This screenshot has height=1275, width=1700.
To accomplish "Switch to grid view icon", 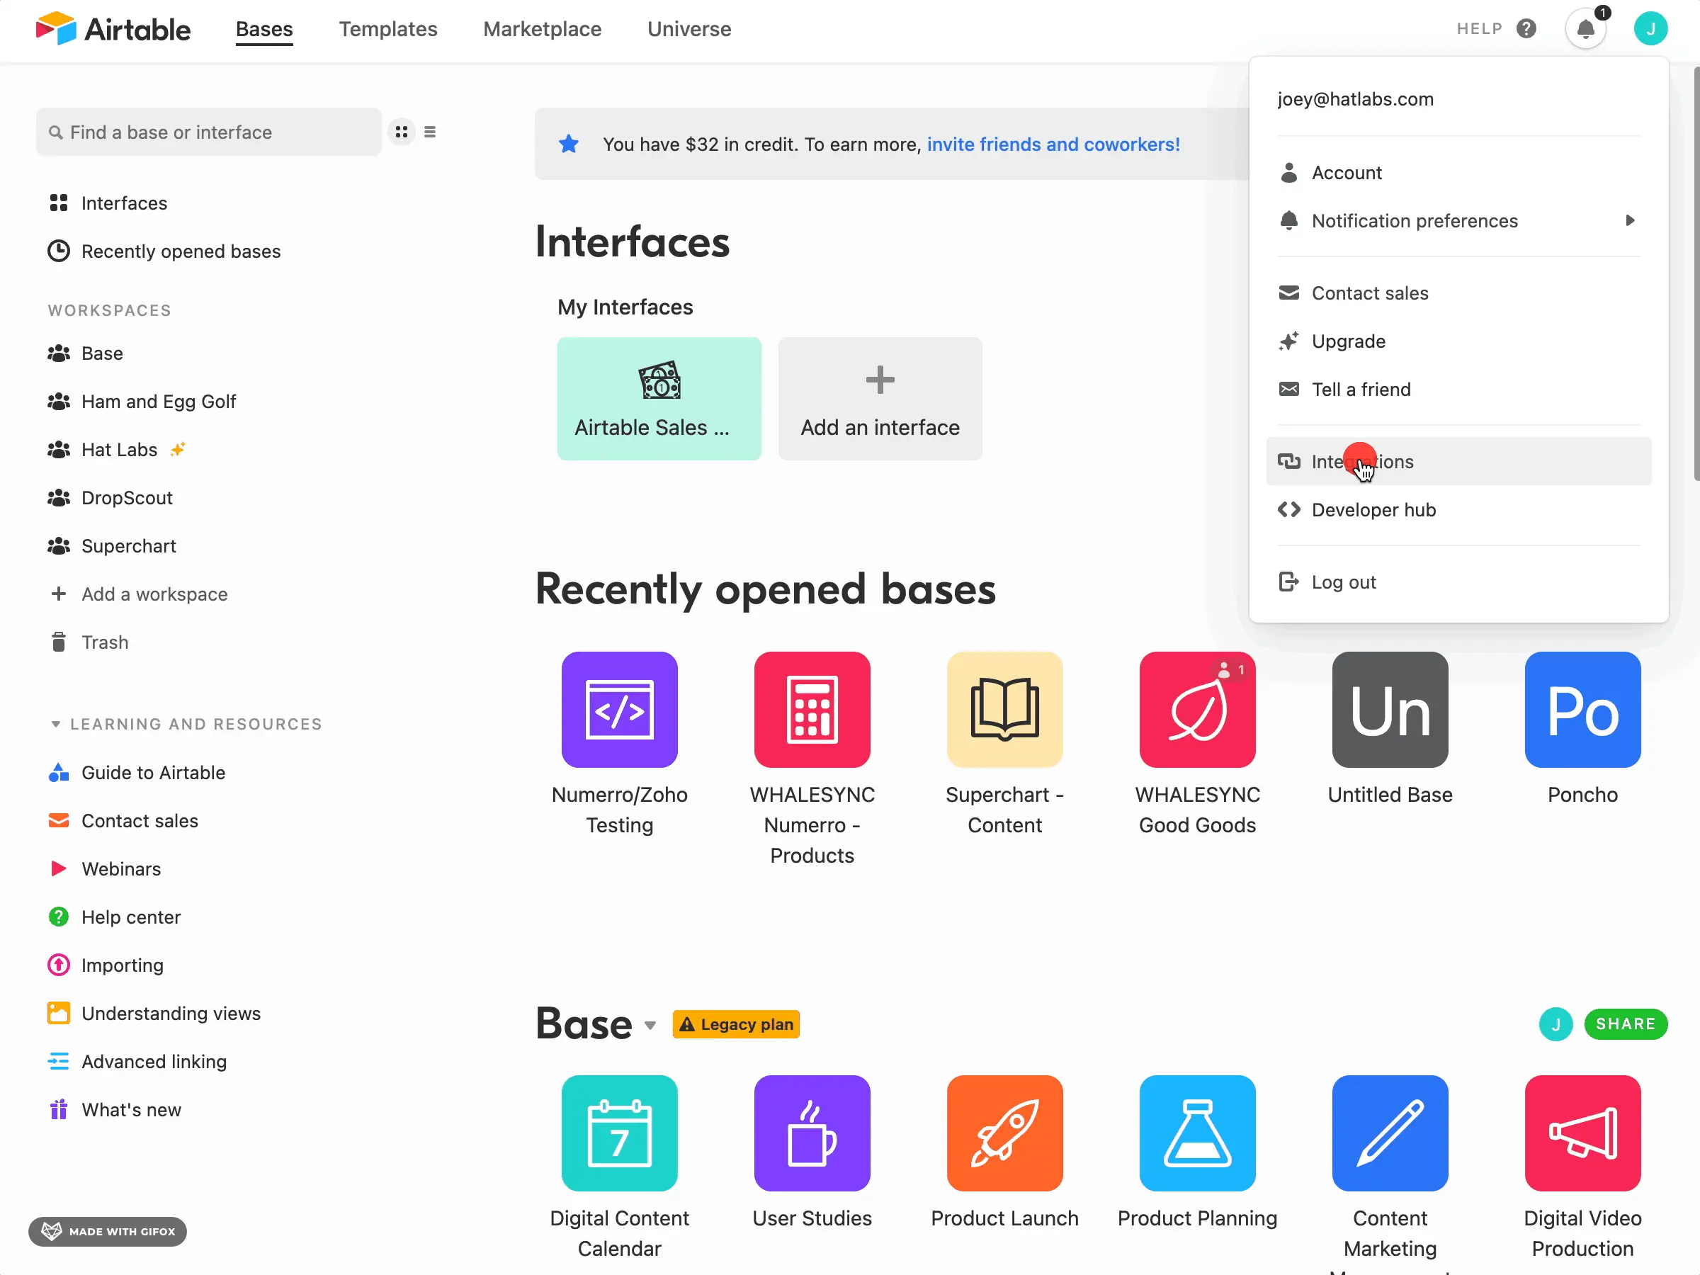I will (401, 132).
